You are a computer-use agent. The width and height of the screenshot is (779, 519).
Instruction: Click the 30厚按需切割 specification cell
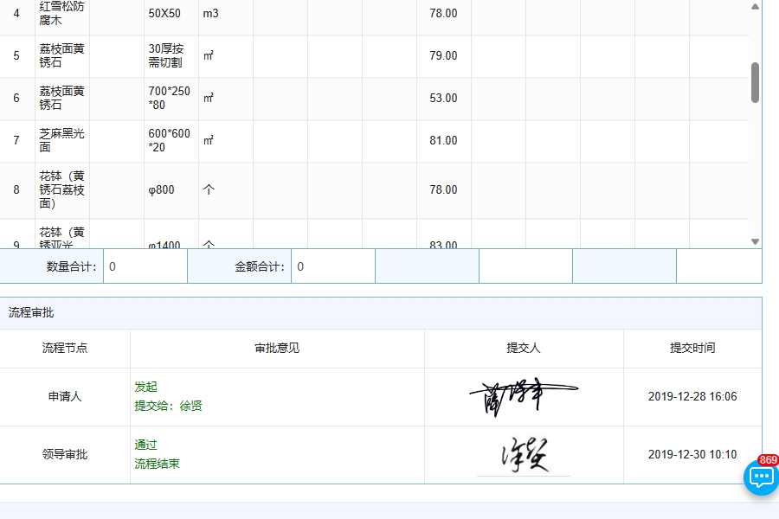pos(166,55)
